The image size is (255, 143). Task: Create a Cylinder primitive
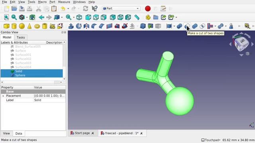14,26
